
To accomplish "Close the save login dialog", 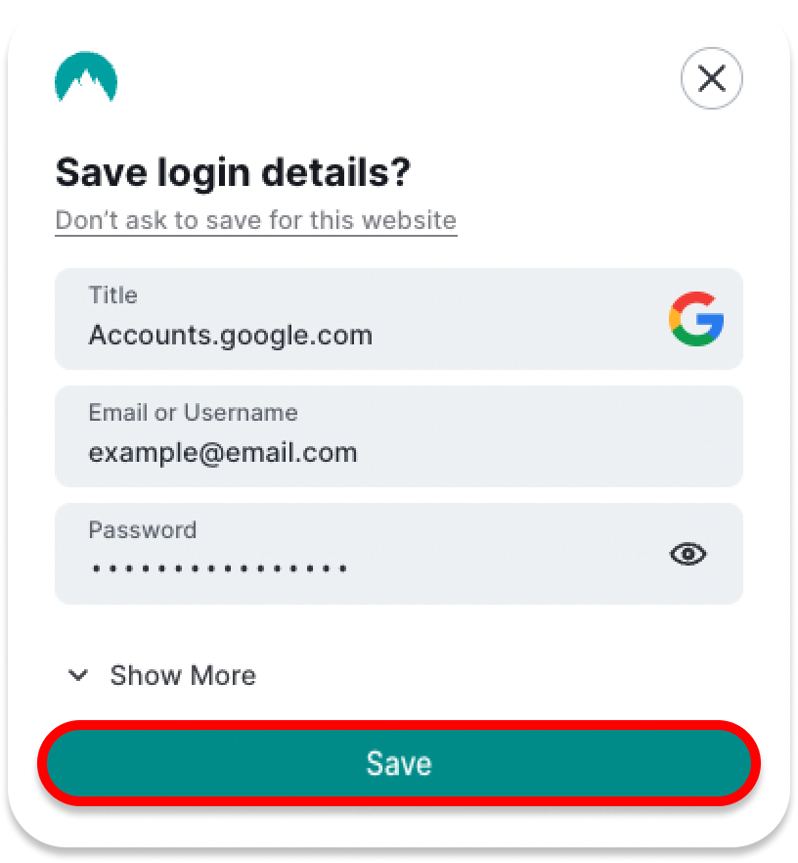I will 711,78.
